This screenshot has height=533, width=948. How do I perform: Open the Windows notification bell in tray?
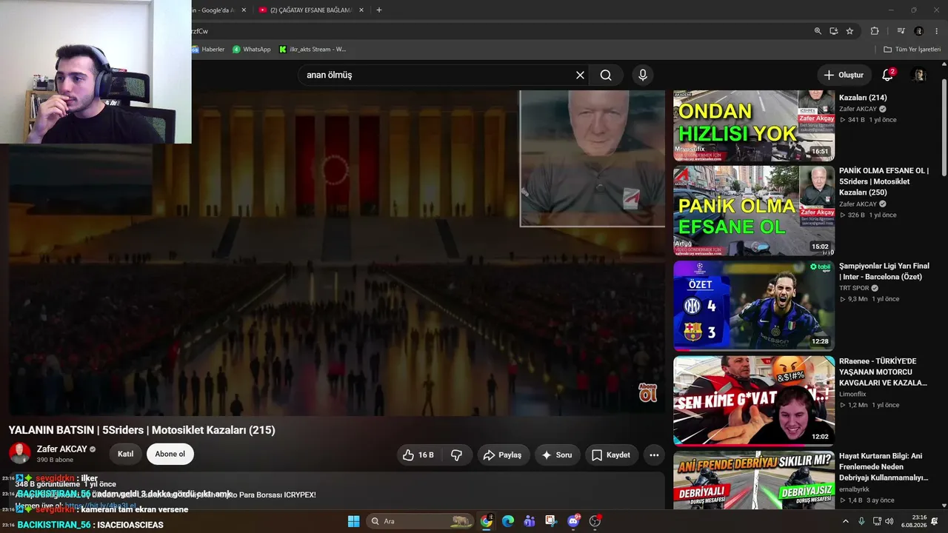click(x=935, y=521)
